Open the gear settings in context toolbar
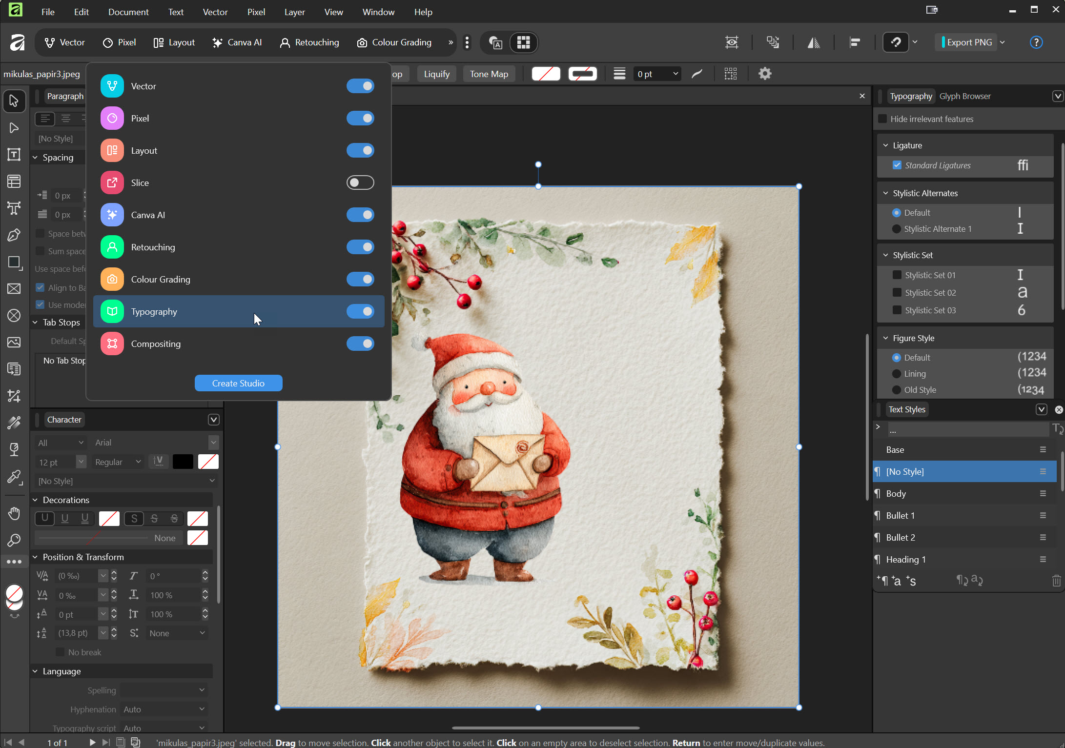1065x748 pixels. (x=764, y=74)
